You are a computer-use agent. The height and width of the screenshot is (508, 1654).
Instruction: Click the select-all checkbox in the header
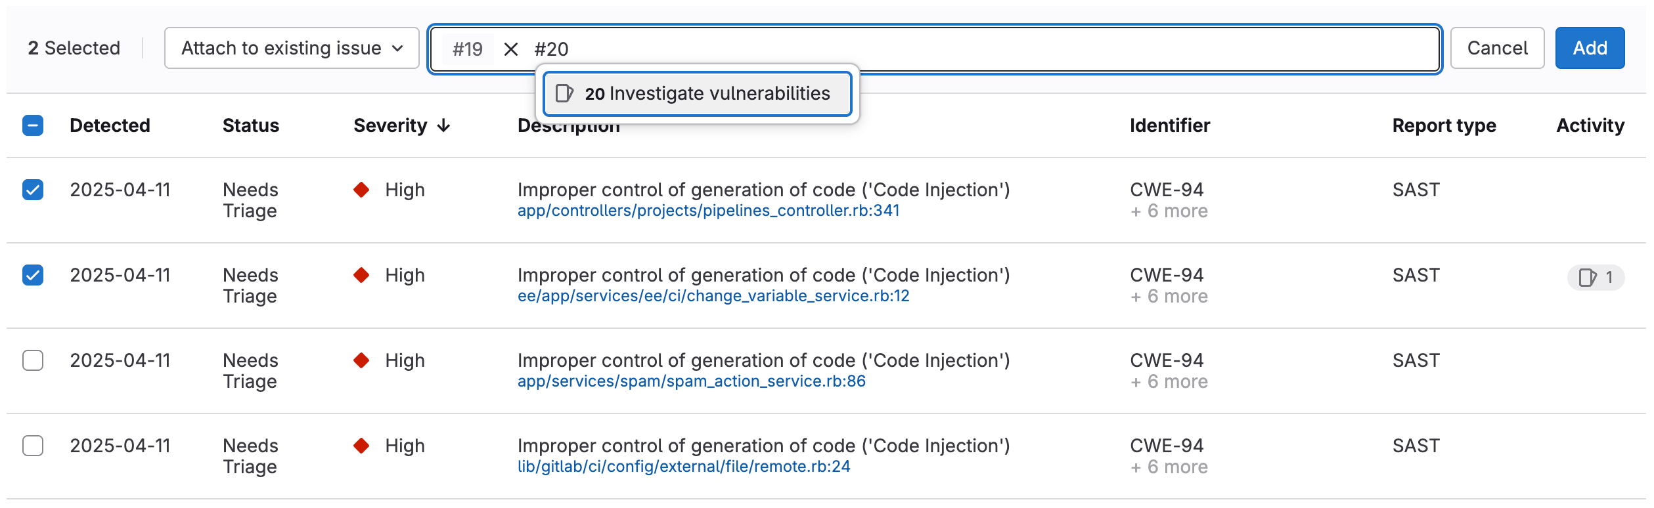pyautogui.click(x=33, y=125)
